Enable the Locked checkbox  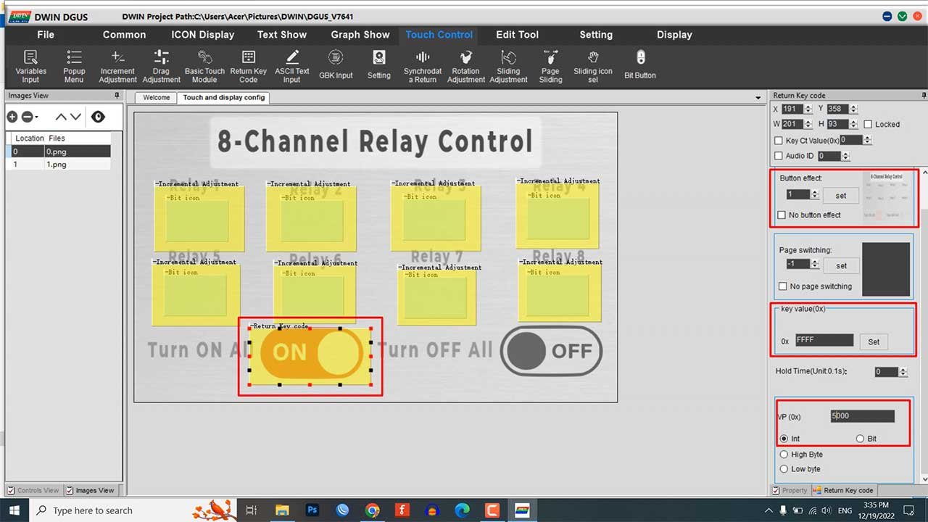pos(868,125)
